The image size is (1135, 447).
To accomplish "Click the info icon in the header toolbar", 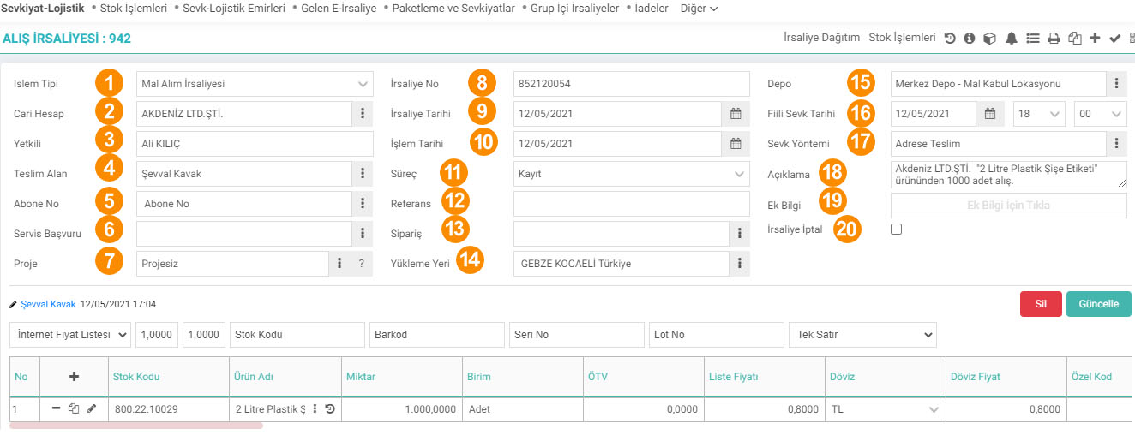I will tap(970, 38).
